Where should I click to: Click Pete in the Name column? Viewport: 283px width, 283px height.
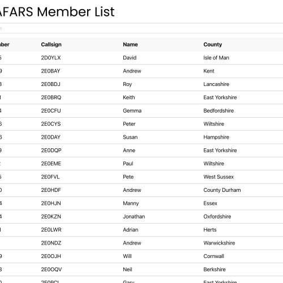tap(128, 177)
